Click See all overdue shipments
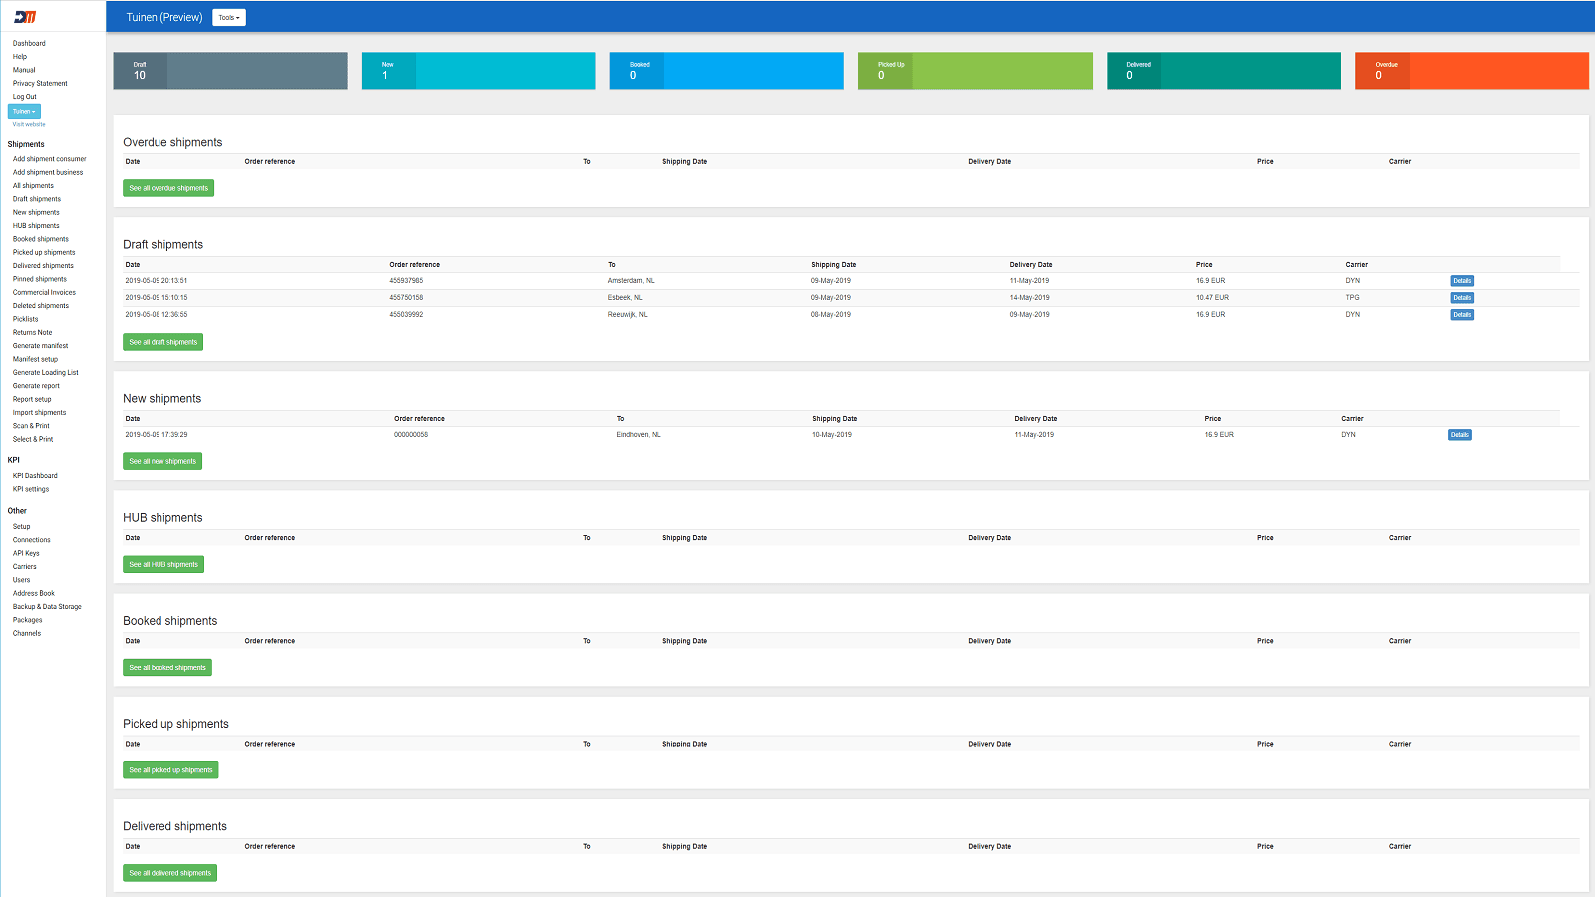Screen dimensions: 1595x897 point(167,187)
